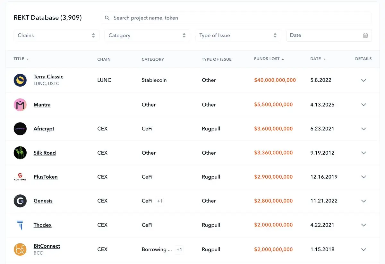Show extra categories +1 badge for BitConnect
Viewport: 385px width, 264px height.
[179, 249]
